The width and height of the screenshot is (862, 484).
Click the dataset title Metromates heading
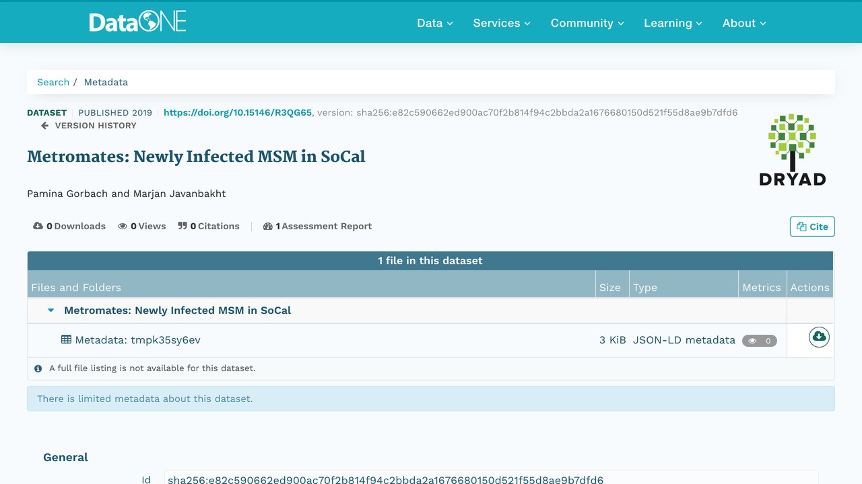click(196, 157)
